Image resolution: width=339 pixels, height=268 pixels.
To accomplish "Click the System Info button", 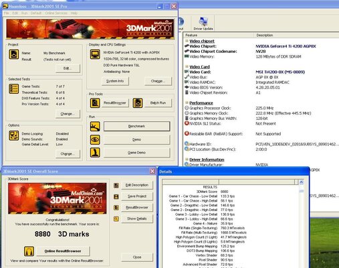I will (x=115, y=81).
